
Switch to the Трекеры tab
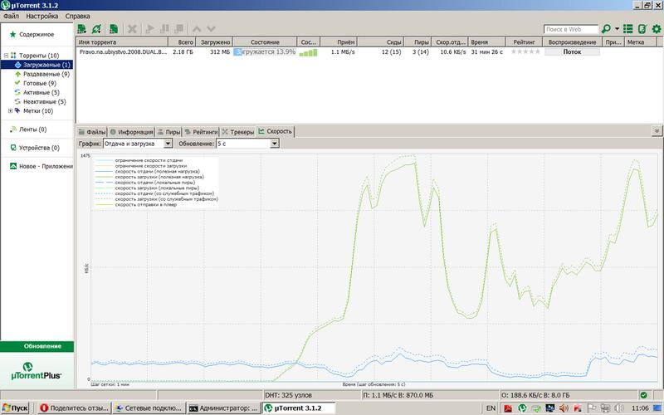238,132
